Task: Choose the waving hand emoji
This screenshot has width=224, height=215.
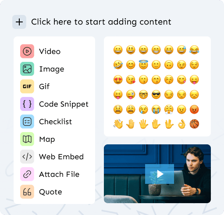Action: (x=118, y=124)
